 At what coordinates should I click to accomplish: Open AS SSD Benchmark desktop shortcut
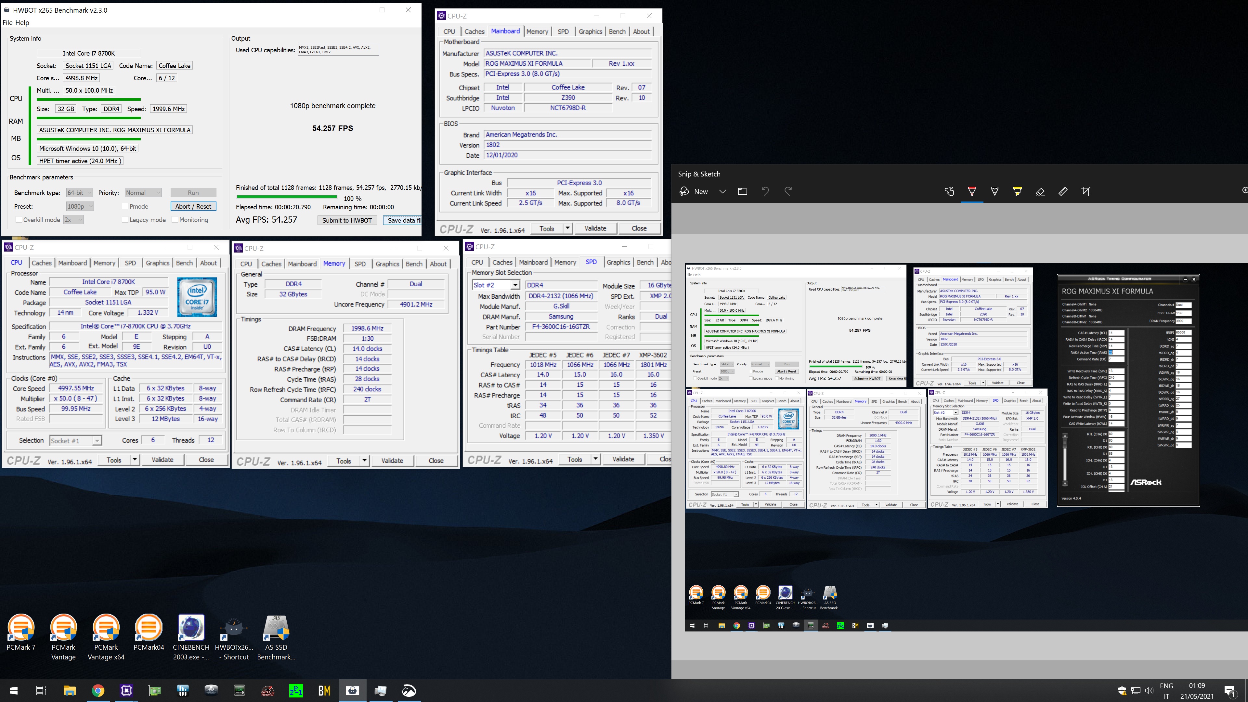(276, 637)
